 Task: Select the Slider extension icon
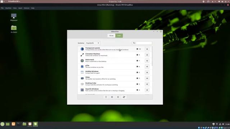(x=82, y=78)
